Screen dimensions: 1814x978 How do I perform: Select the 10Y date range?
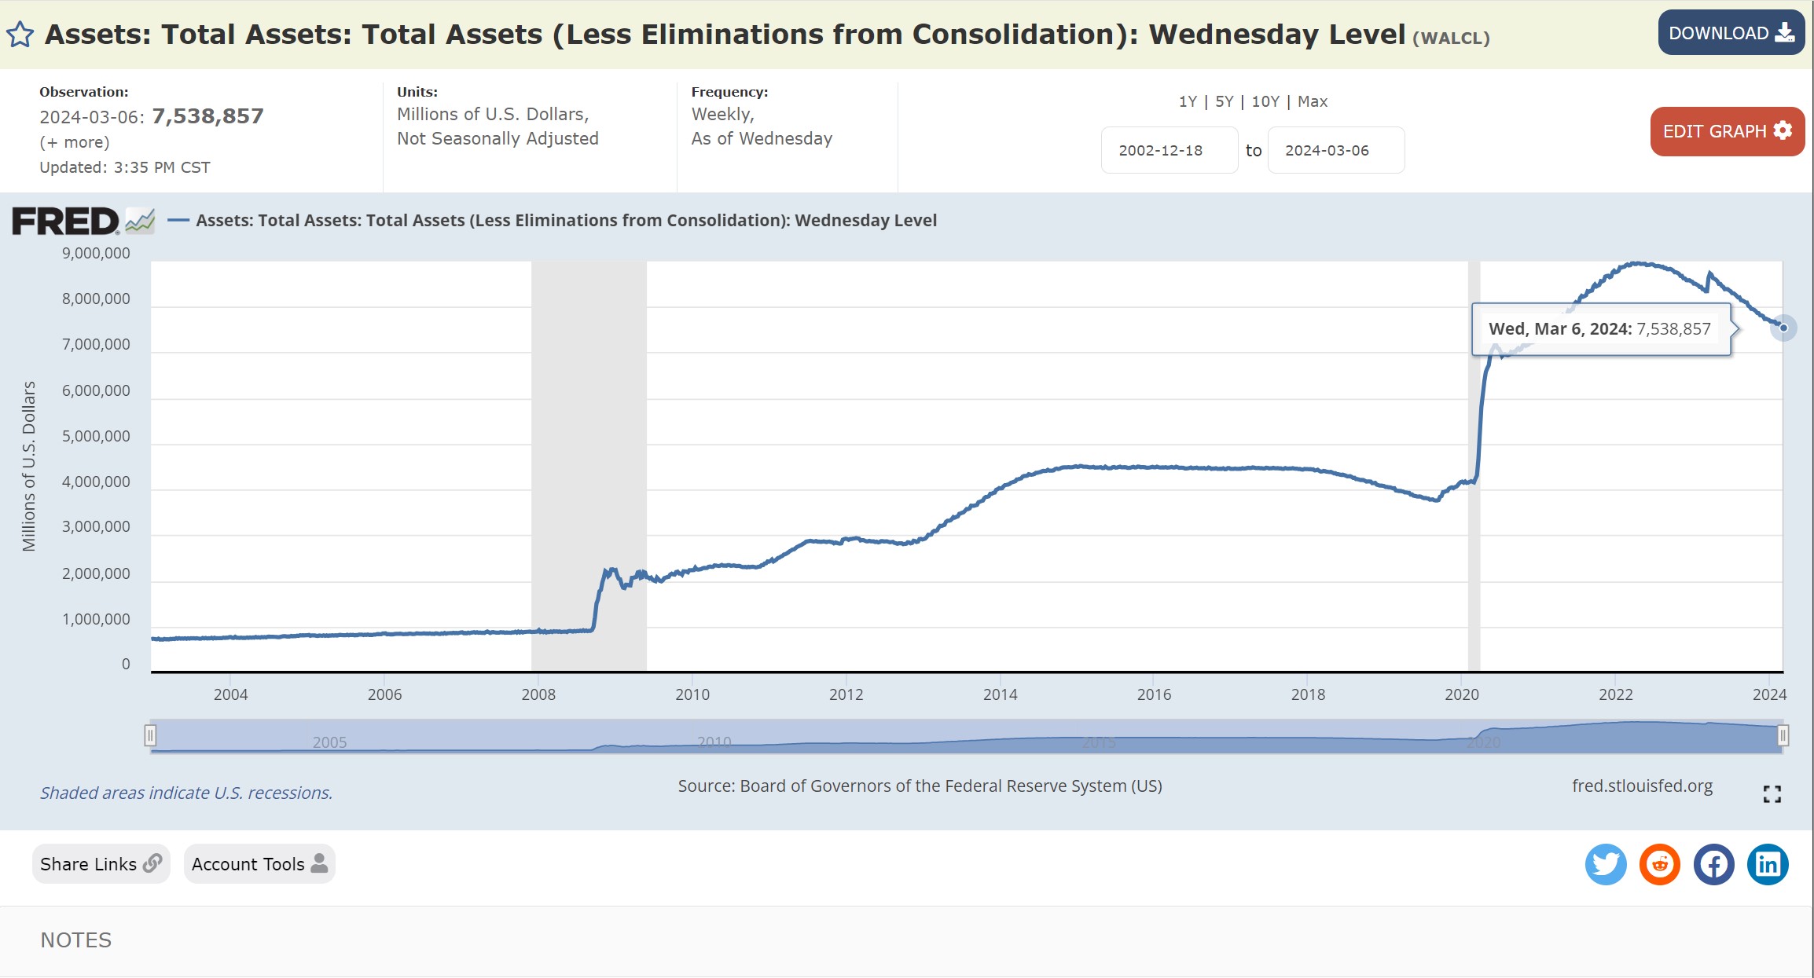(1265, 101)
